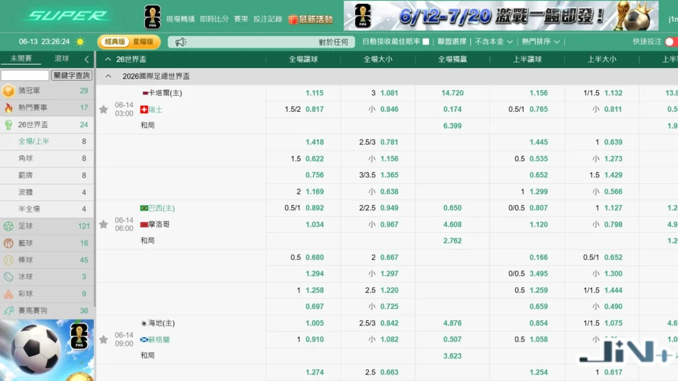Click odds 4.876 for 海地

coord(452,323)
